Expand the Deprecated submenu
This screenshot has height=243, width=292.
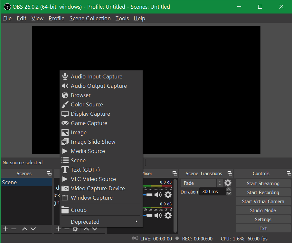point(101,221)
